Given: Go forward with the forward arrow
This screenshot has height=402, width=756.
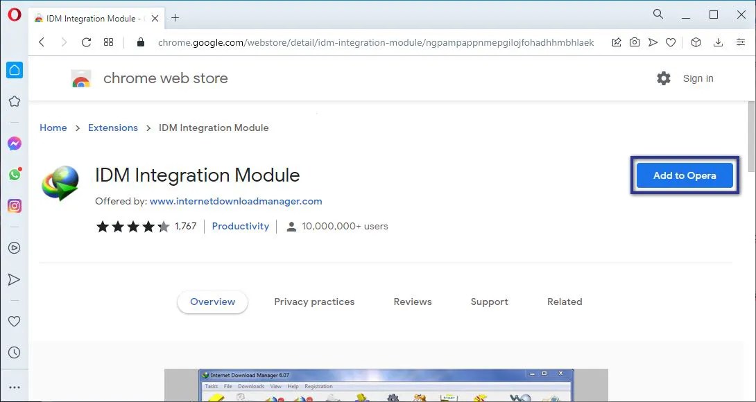Looking at the screenshot, I should 64,42.
